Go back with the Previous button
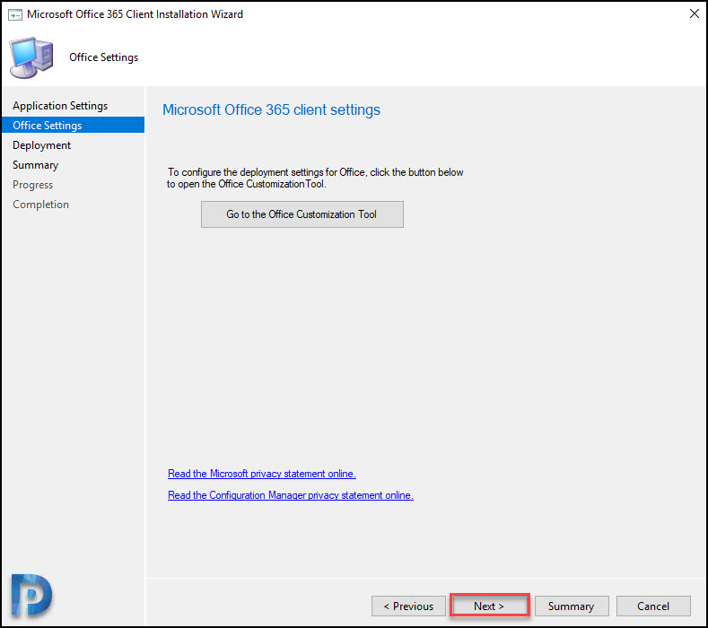 408,606
